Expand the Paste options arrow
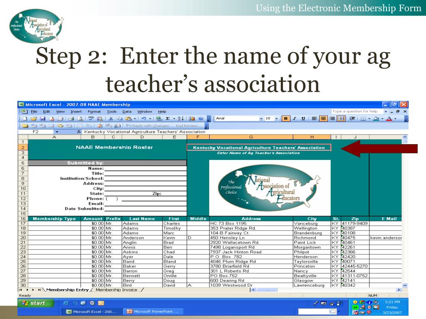This screenshot has width=426, height=319. (135, 118)
